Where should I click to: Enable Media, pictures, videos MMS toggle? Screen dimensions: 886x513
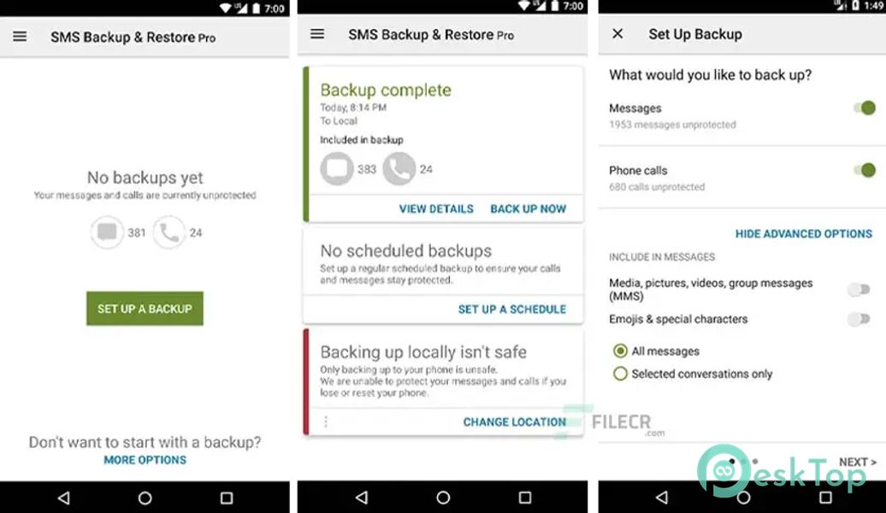(x=859, y=290)
